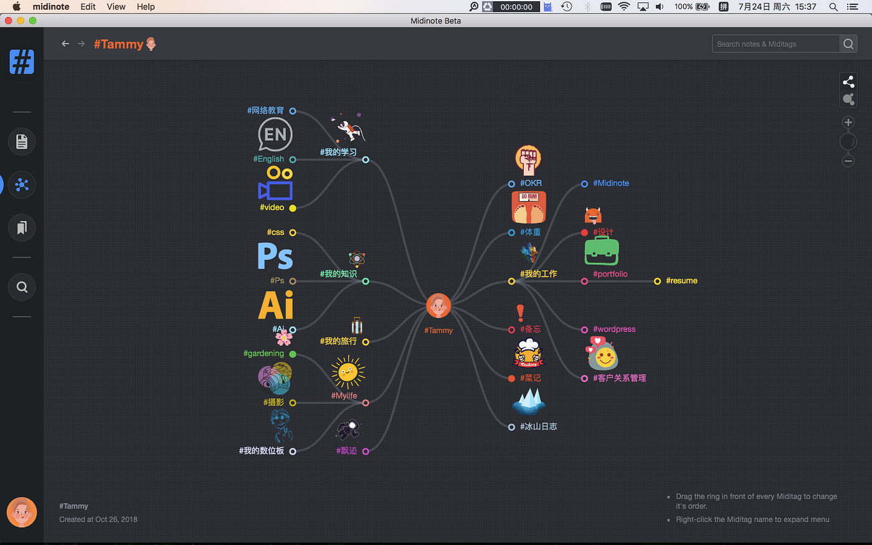Click the ring beside #我的知识
This screenshot has width=872, height=545.
(366, 282)
